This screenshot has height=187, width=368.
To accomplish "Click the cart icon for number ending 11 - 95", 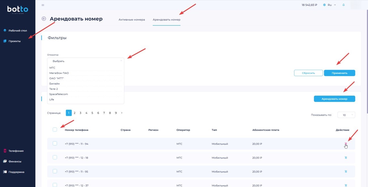I will click(346, 171).
